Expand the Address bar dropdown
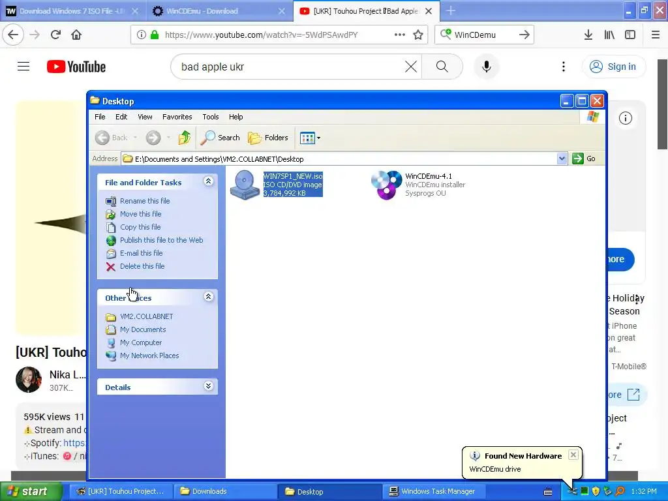The image size is (668, 501). pos(562,159)
